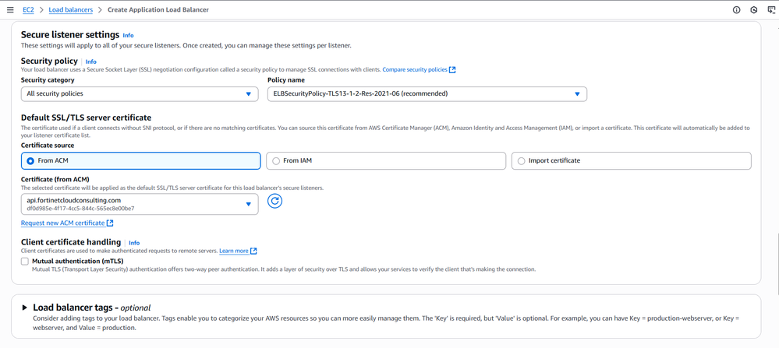Image resolution: width=779 pixels, height=348 pixels.
Task: Open the Security category dropdown
Action: coord(140,94)
